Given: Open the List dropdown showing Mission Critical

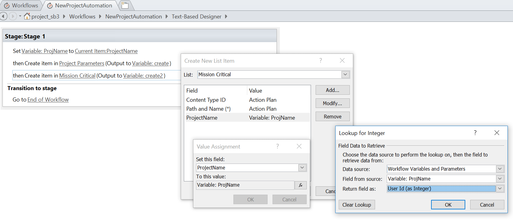Looking at the screenshot, I should coord(345,74).
